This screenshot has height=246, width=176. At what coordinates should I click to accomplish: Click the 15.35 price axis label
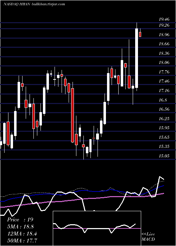(x=164, y=147)
